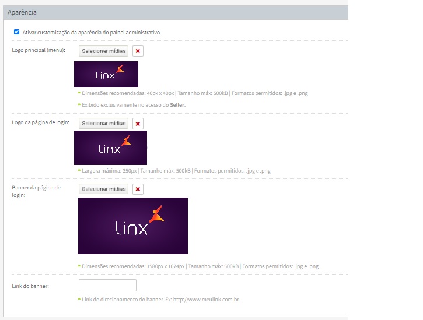Select media for Logo principal (menu)
Screen dimensions: 423x320
104,51
